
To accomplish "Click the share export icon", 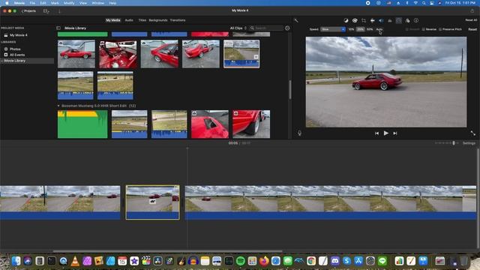I will 472,10.
